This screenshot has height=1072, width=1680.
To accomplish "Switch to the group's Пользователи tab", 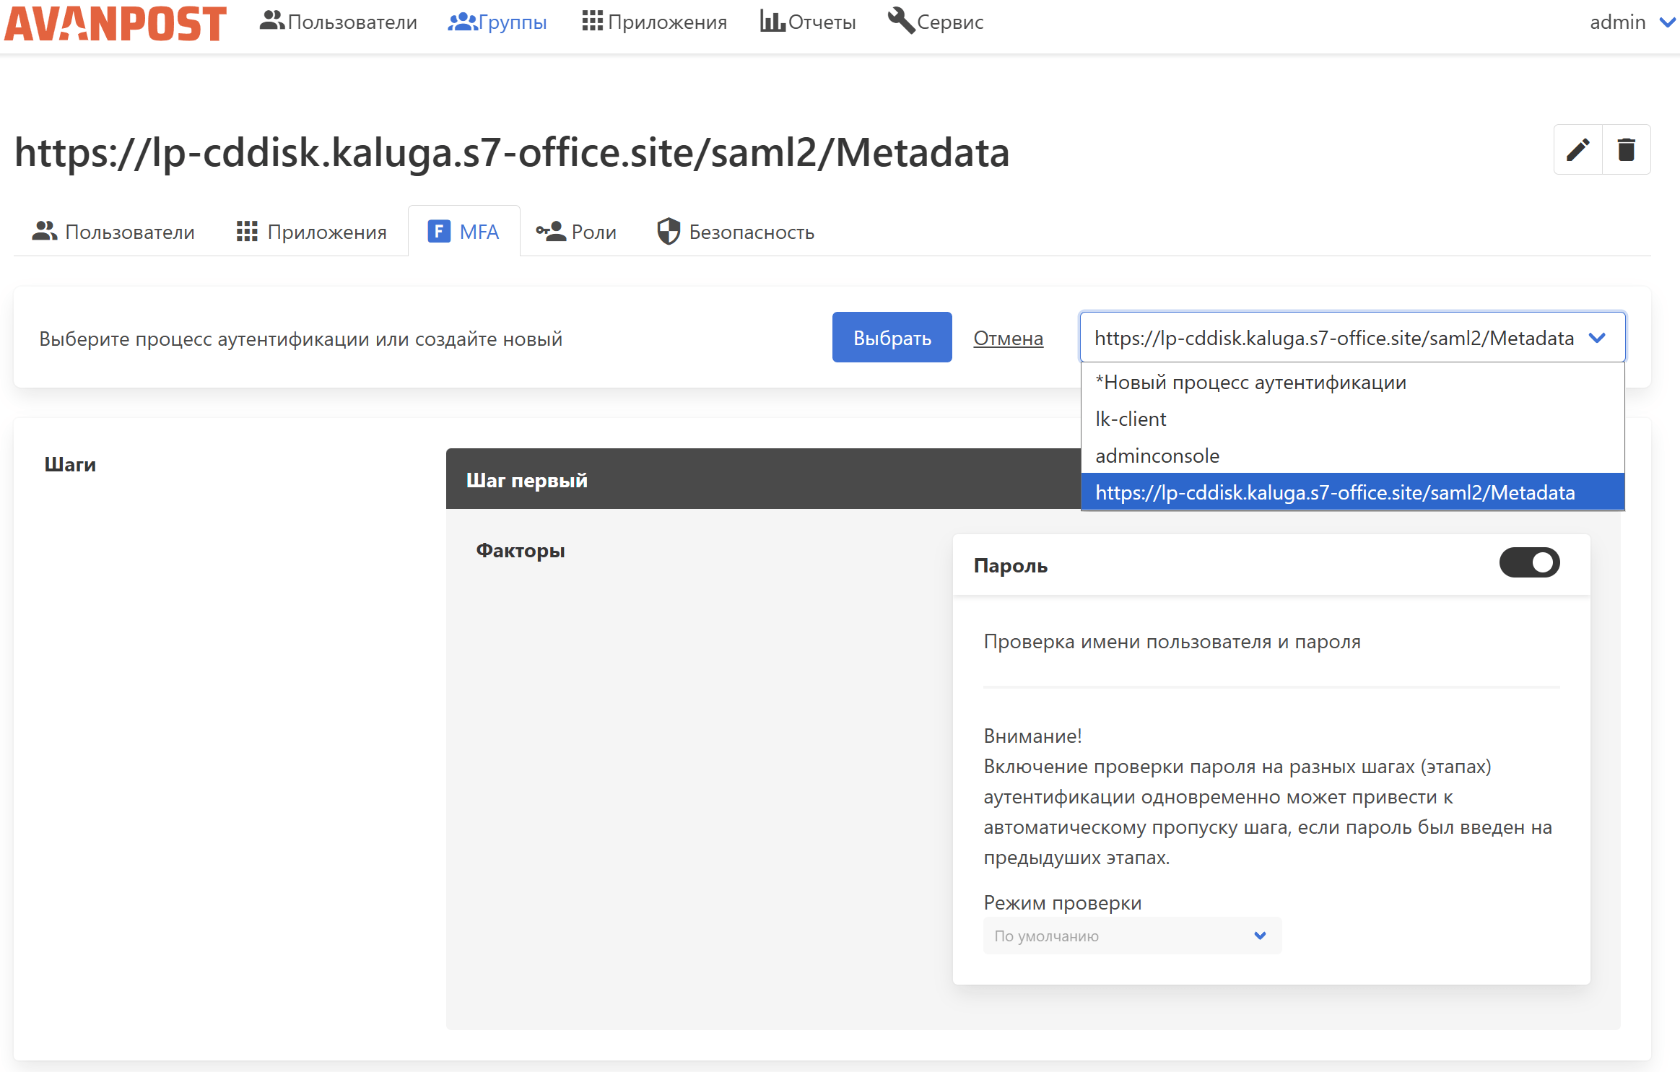I will pos(113,232).
